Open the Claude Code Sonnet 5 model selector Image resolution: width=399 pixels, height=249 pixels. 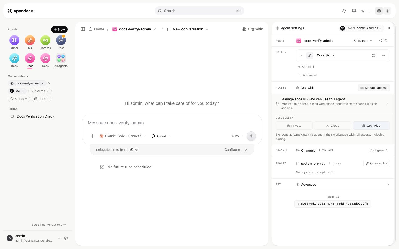point(123,136)
